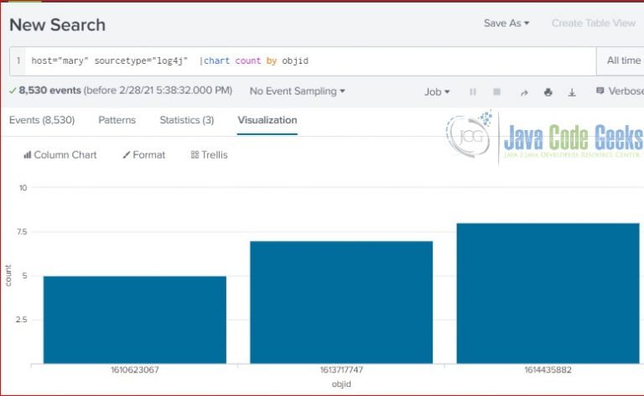644x396 pixels.
Task: Select the Visualization tab
Action: pos(267,120)
